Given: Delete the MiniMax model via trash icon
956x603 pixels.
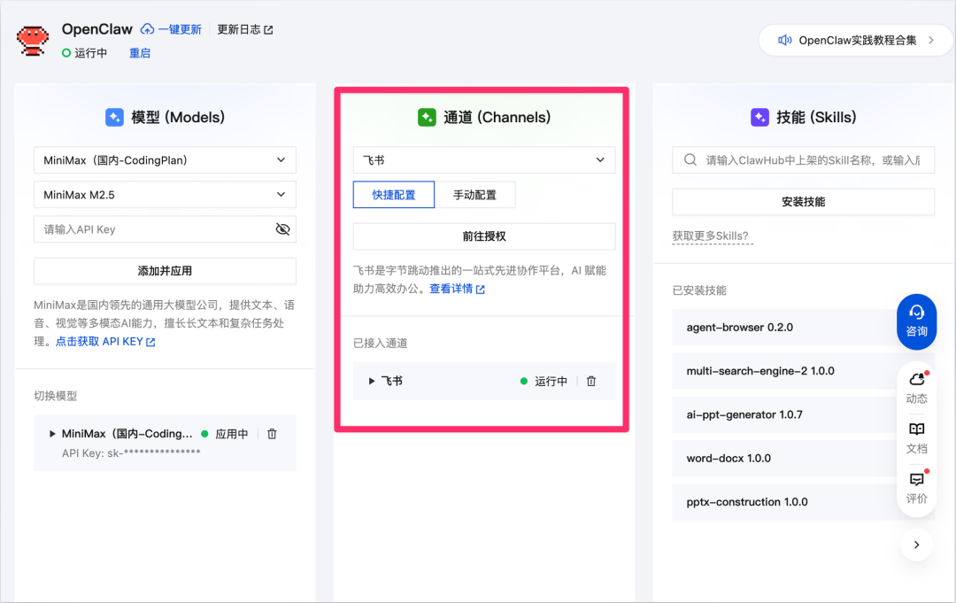Looking at the screenshot, I should (272, 434).
